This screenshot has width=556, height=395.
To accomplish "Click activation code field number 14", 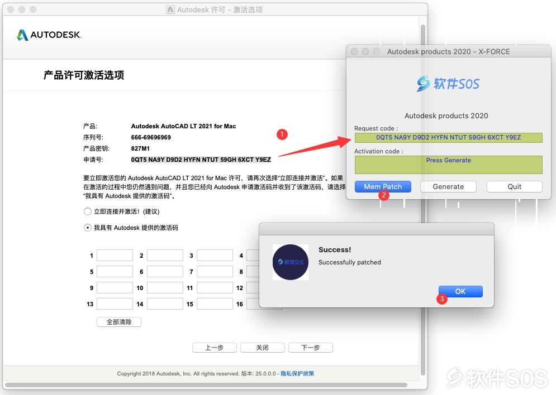I will pyautogui.click(x=165, y=304).
